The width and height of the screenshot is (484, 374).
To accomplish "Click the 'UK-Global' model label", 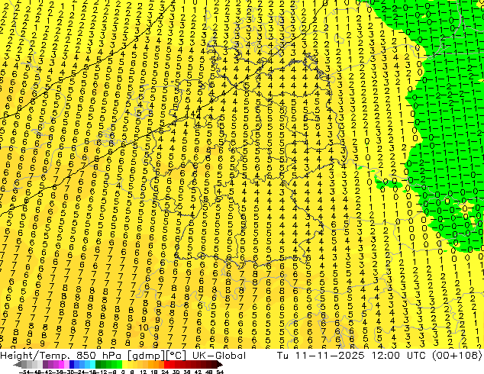I will (x=219, y=356).
